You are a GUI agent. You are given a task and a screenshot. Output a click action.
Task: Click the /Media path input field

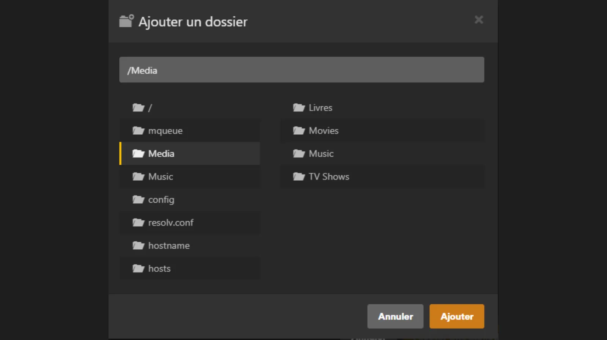point(302,70)
